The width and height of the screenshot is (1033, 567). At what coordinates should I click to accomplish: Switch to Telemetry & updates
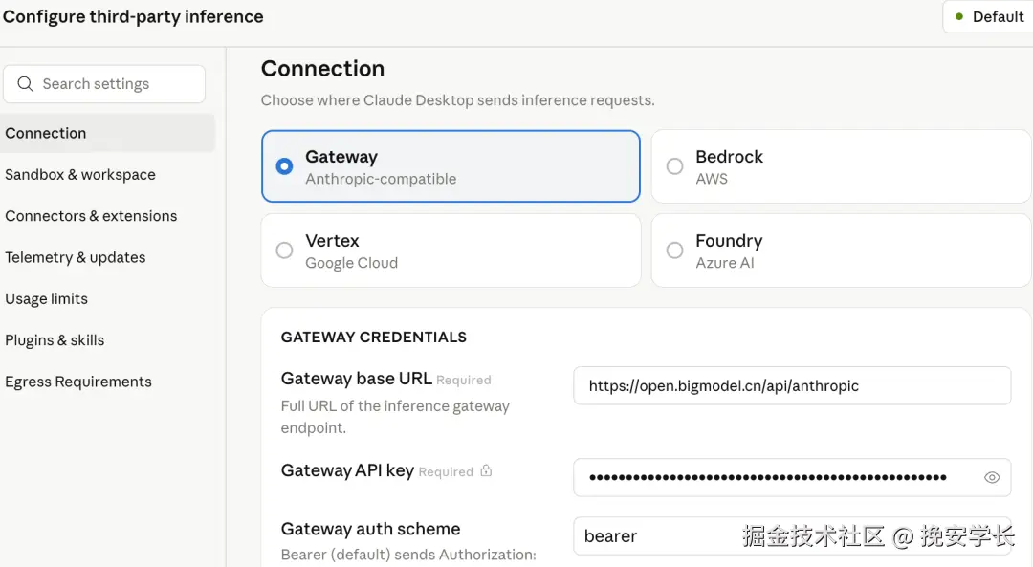point(76,257)
